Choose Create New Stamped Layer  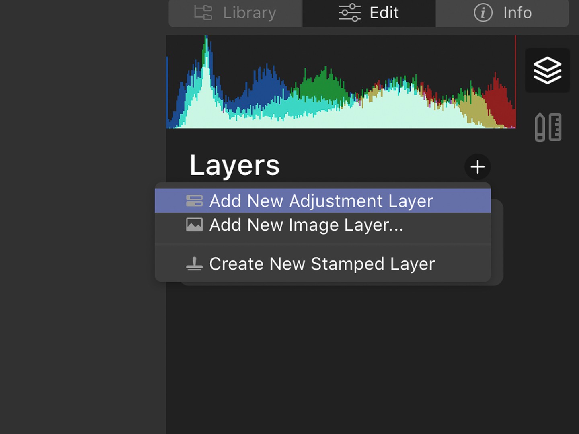[322, 264]
